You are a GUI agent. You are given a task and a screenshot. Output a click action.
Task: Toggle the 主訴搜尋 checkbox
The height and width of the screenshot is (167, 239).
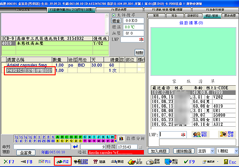coord(114,15)
